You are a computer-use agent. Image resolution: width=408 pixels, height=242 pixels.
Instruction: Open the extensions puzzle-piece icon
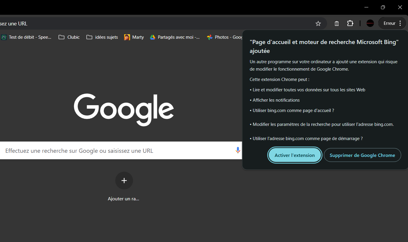(350, 23)
